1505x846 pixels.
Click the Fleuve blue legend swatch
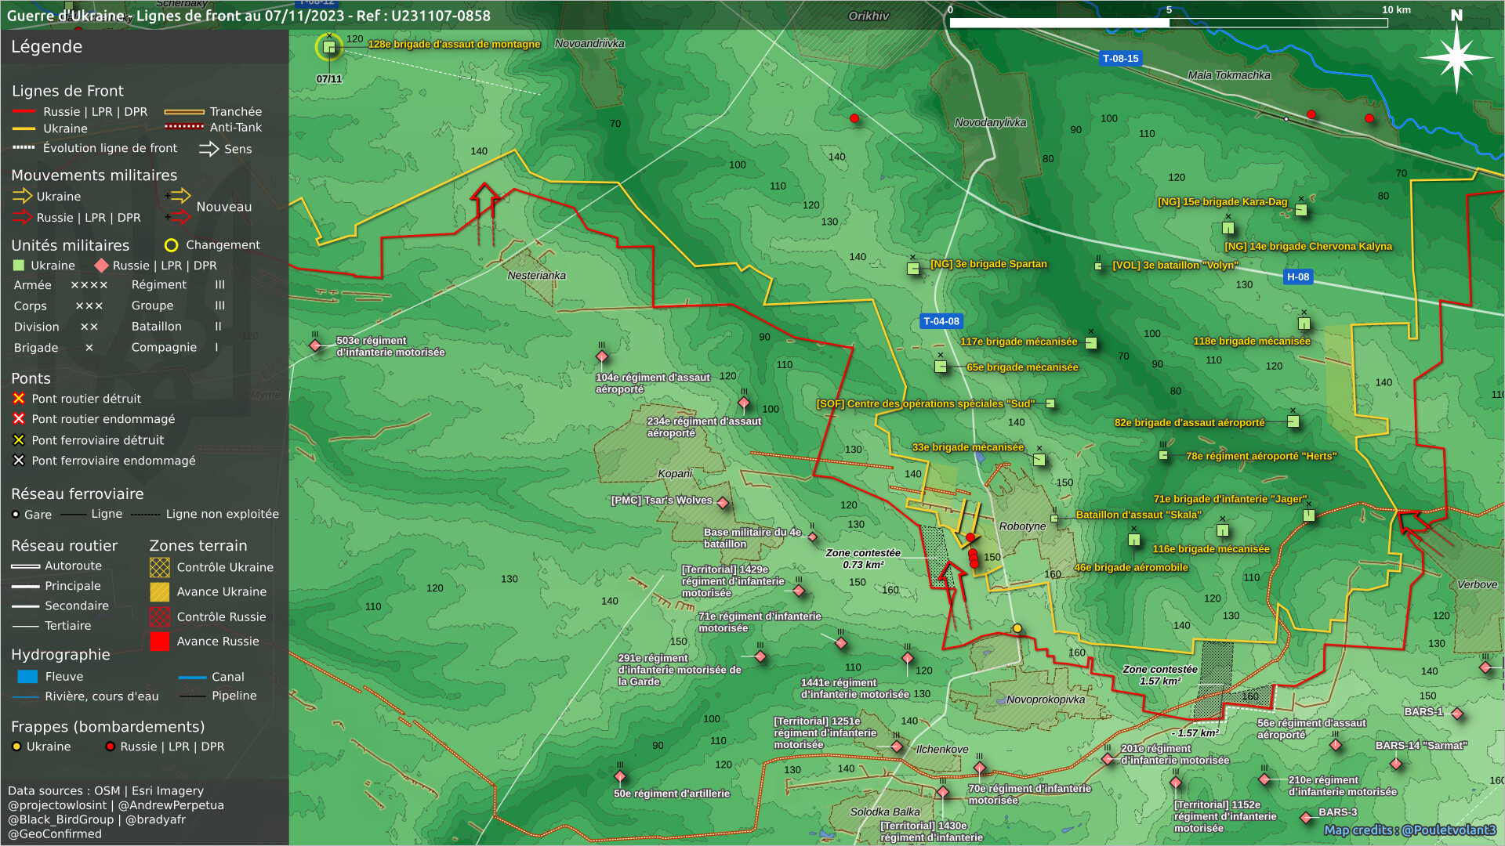27,677
